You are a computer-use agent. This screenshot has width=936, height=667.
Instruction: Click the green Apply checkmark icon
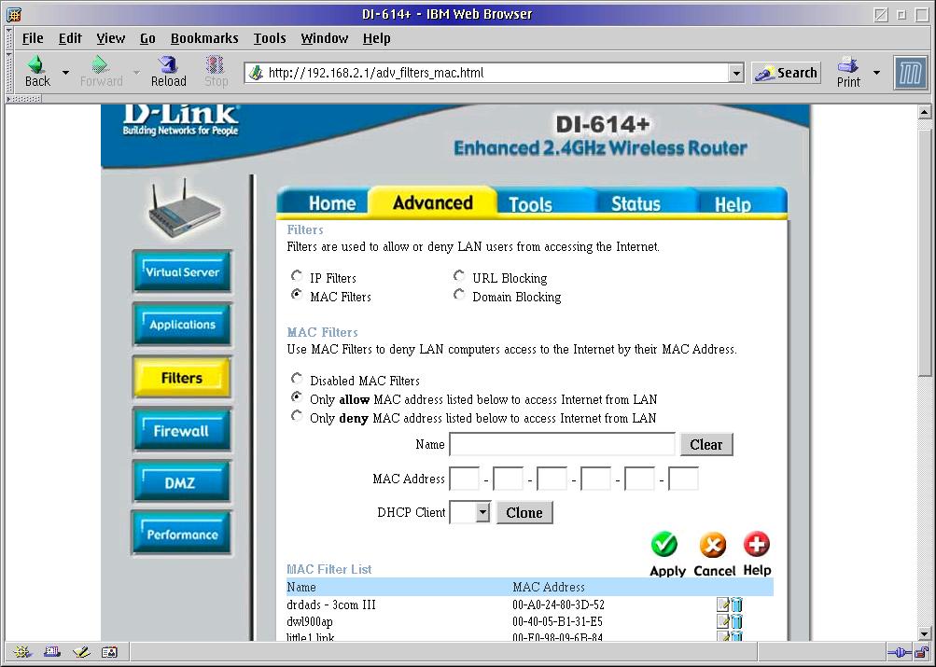[664, 544]
